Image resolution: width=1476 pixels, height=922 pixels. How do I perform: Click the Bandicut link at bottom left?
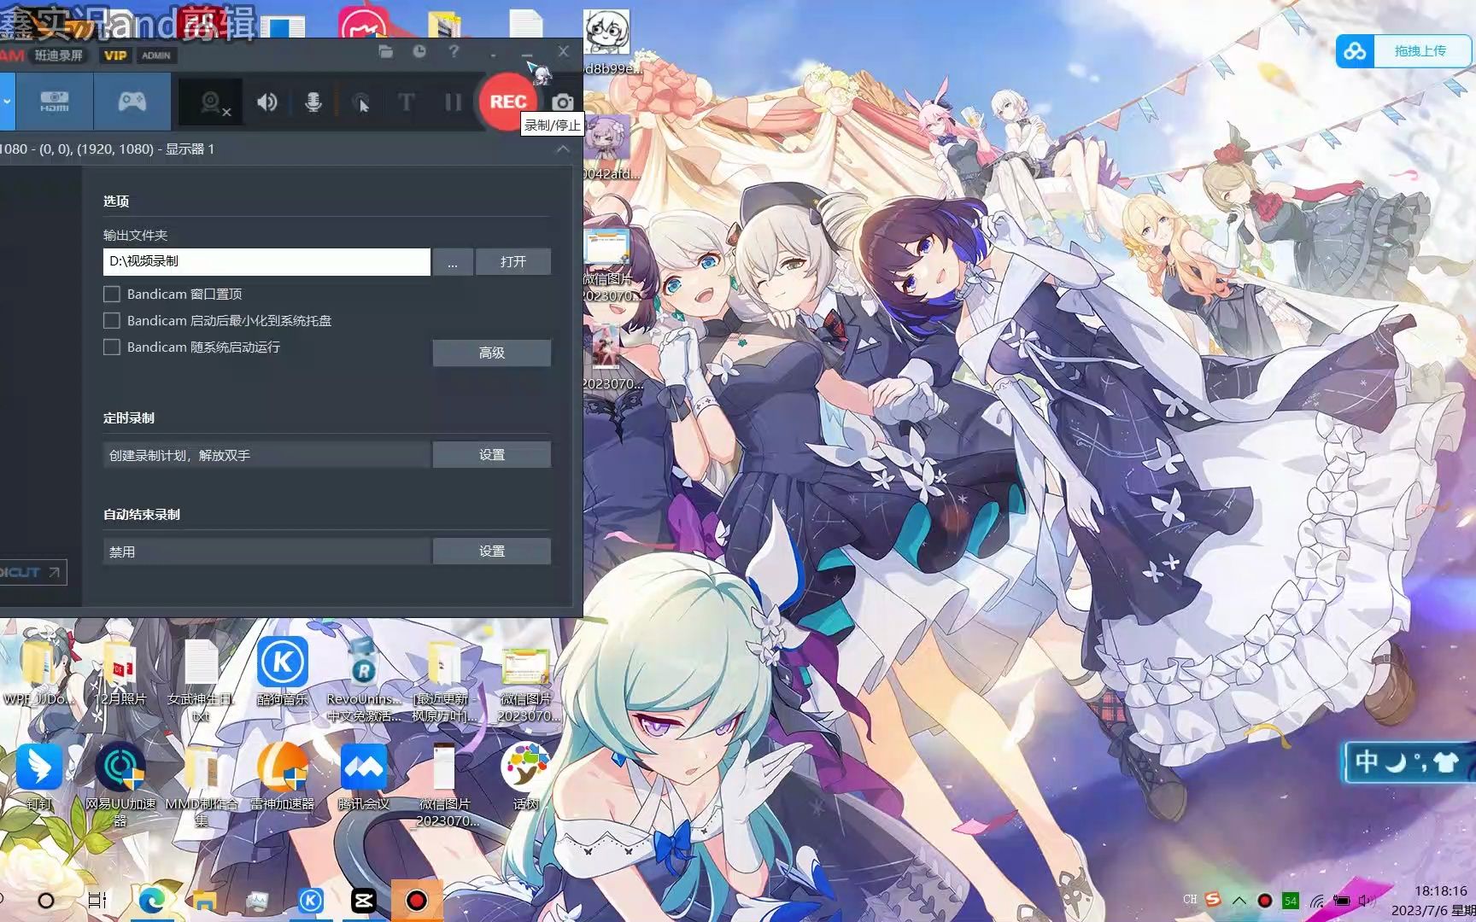32,572
